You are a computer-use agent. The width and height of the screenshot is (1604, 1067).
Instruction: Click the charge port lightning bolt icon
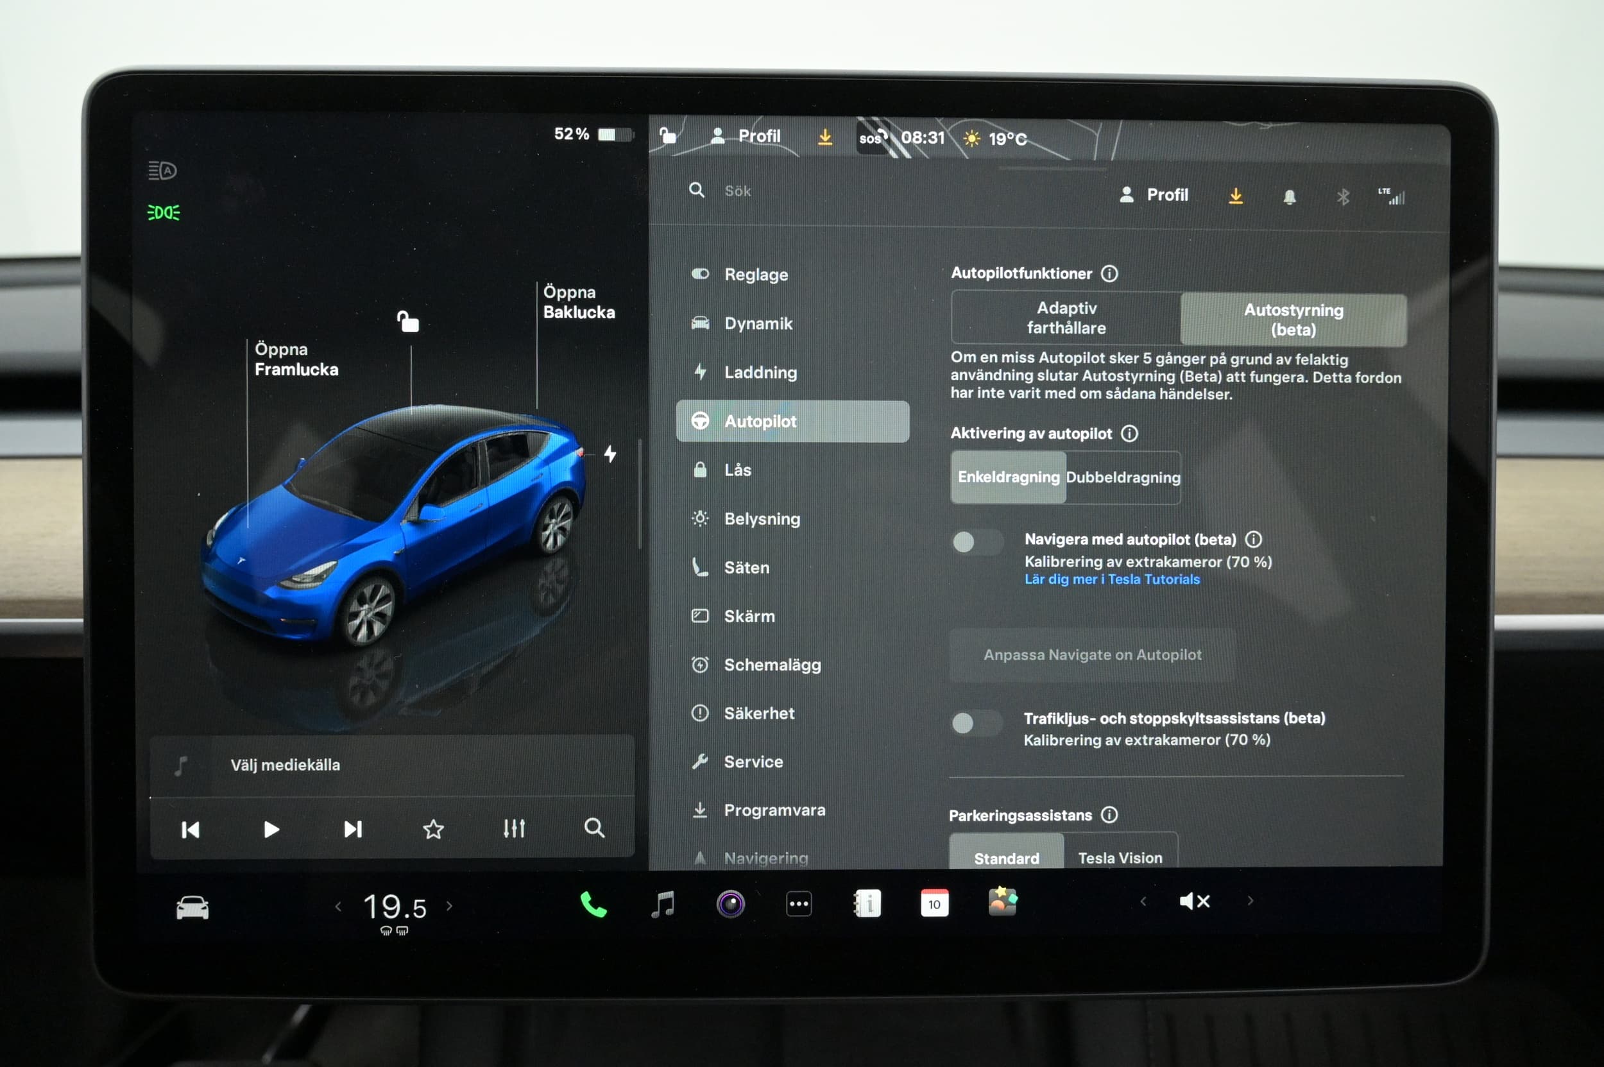tap(610, 454)
